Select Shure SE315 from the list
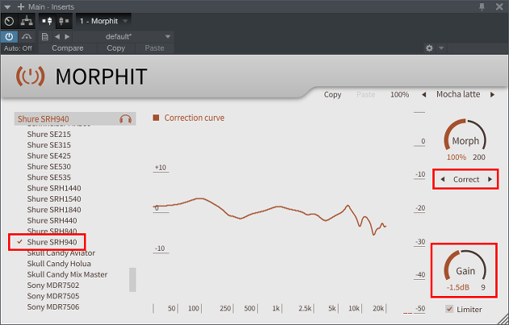 48,145
